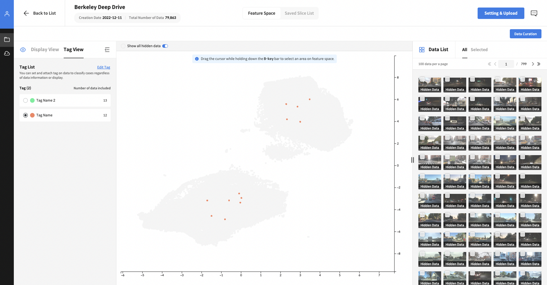The width and height of the screenshot is (547, 285).
Task: Click the Total Number of Data 79,863 text
Action: point(152,18)
